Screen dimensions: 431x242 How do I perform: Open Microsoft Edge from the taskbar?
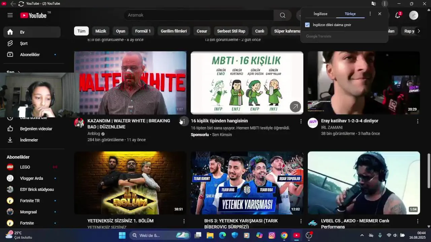[223, 235]
